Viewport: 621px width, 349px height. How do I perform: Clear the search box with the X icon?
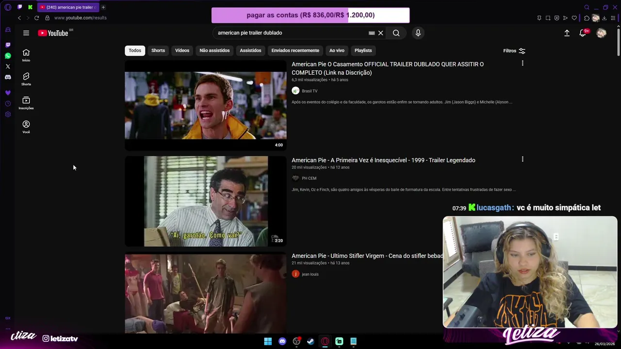click(x=381, y=33)
